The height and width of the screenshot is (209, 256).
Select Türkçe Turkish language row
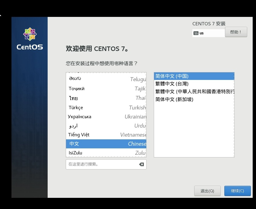[x=106, y=107]
